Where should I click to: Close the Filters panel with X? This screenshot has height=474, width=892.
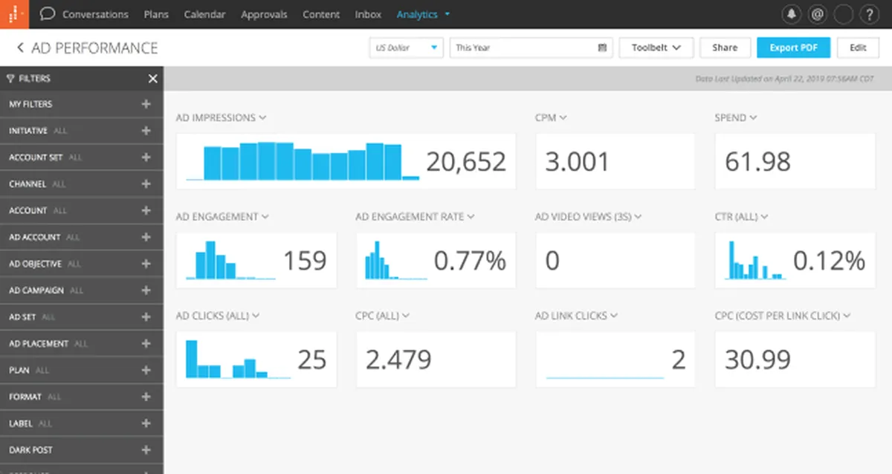click(152, 79)
